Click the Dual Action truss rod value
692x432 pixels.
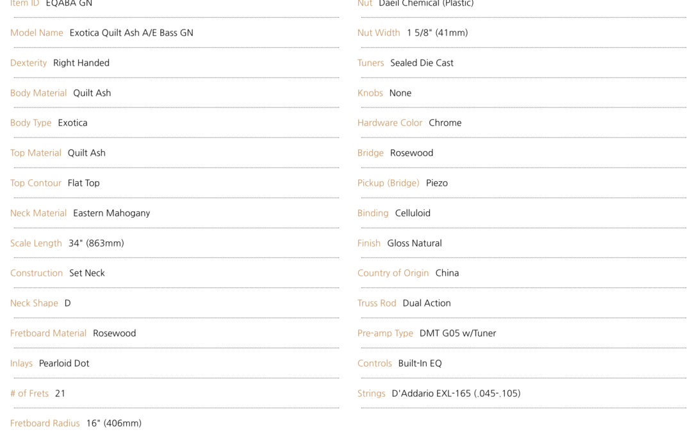(427, 303)
